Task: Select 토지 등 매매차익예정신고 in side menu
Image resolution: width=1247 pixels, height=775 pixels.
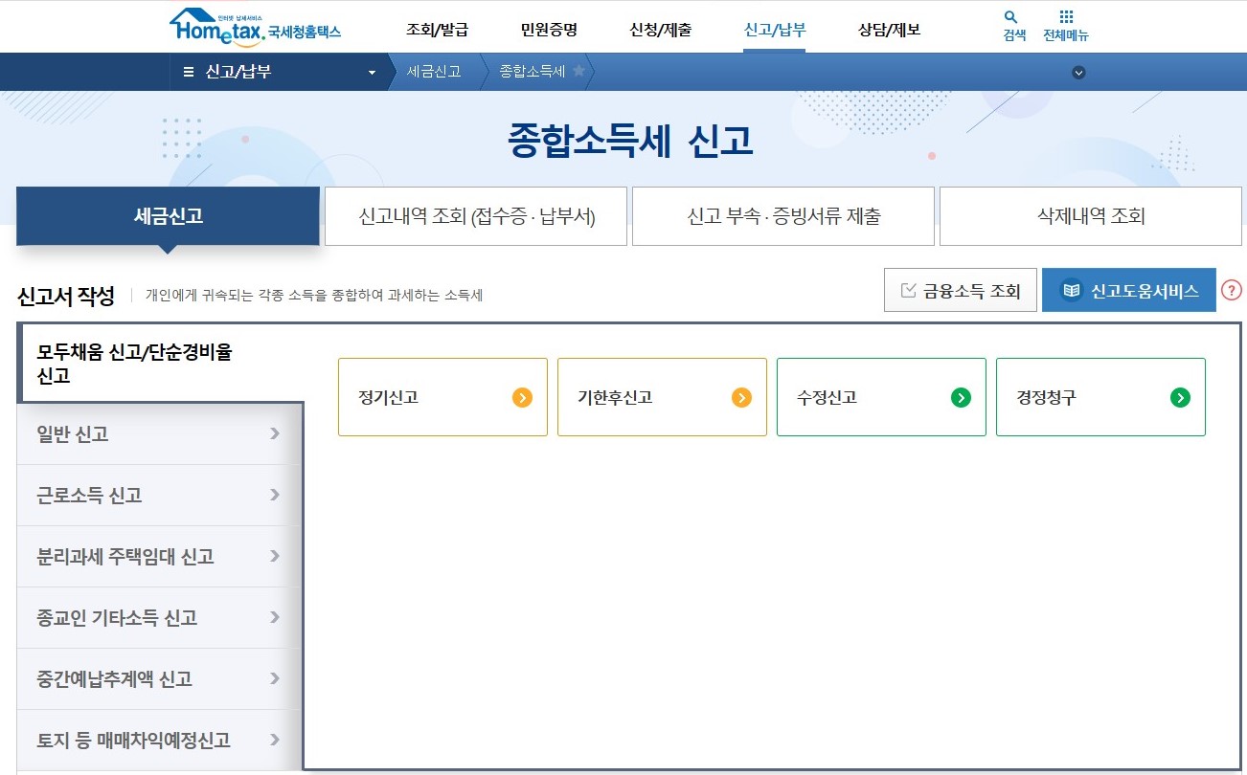Action: pyautogui.click(x=159, y=741)
